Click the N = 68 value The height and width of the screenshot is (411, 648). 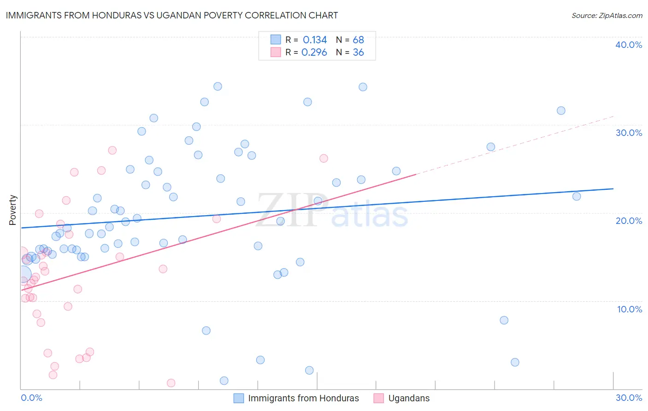[350, 40]
